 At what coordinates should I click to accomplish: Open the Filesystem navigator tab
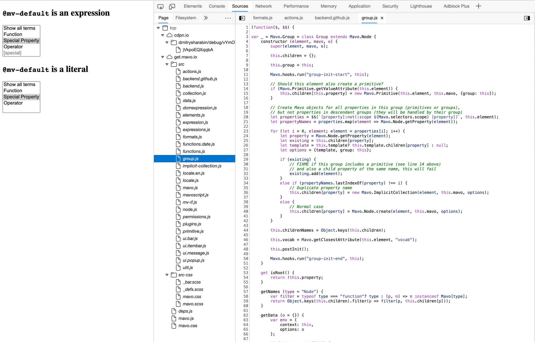point(185,18)
